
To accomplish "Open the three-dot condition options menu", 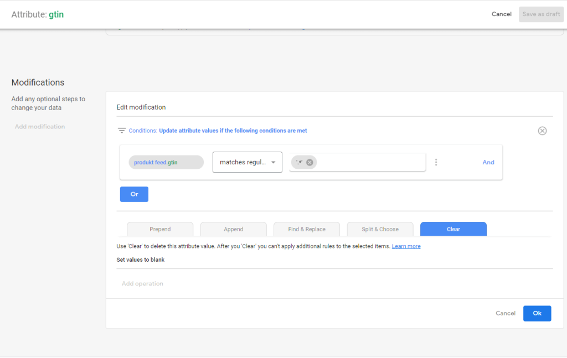I will [436, 162].
